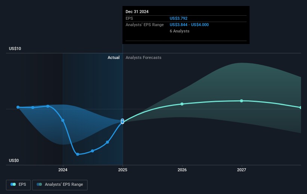Click the Actual section label

(x=113, y=57)
